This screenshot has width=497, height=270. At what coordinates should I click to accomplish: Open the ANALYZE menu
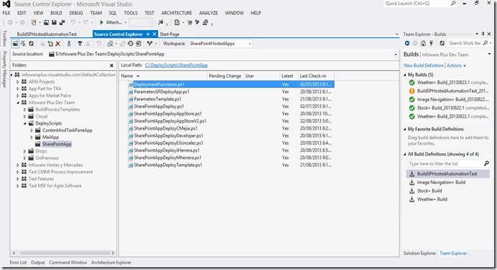208,13
